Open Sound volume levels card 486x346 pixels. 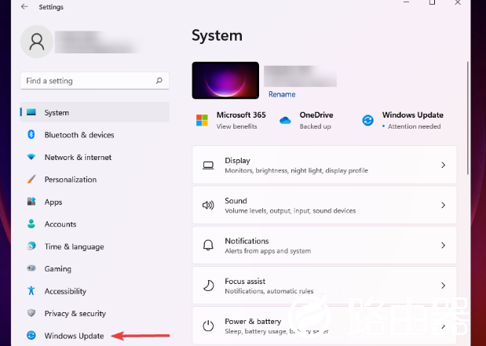(324, 205)
